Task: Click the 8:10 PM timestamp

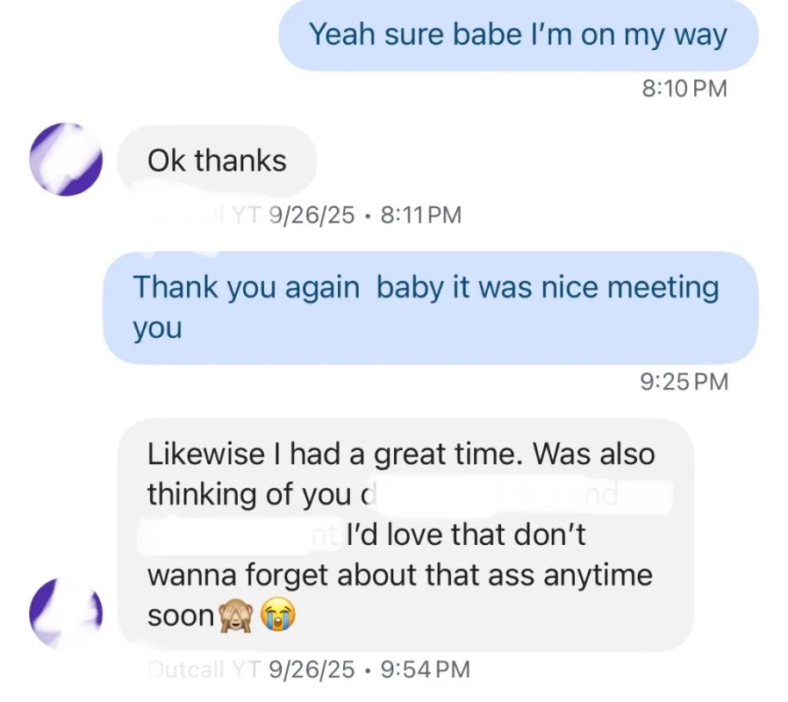Action: tap(685, 88)
